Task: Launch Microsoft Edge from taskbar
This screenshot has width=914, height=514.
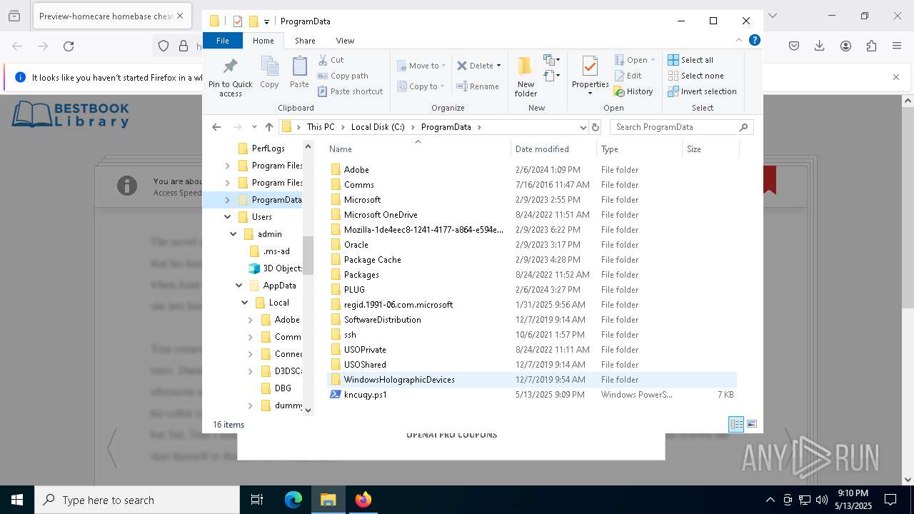Action: tap(293, 500)
